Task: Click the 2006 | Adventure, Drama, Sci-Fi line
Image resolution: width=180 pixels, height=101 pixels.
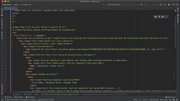Action: pos(47,66)
